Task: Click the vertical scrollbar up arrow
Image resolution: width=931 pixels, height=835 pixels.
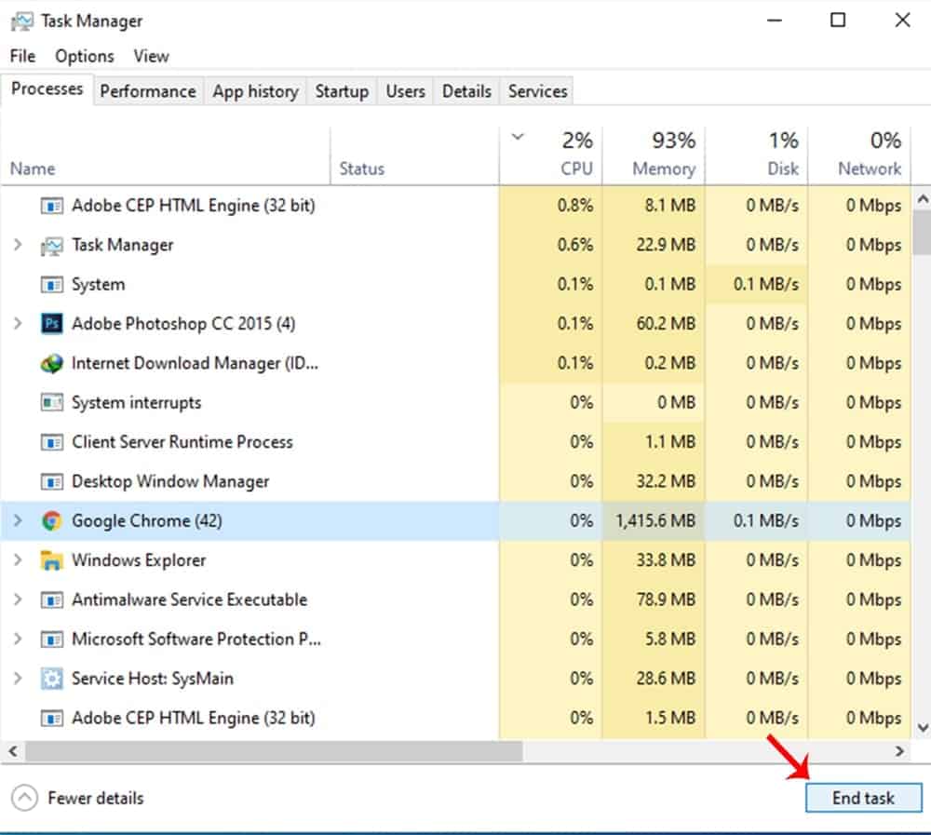Action: tap(922, 199)
